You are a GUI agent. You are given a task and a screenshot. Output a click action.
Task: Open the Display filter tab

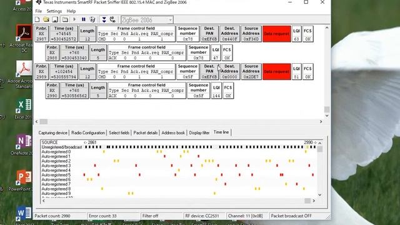point(199,132)
